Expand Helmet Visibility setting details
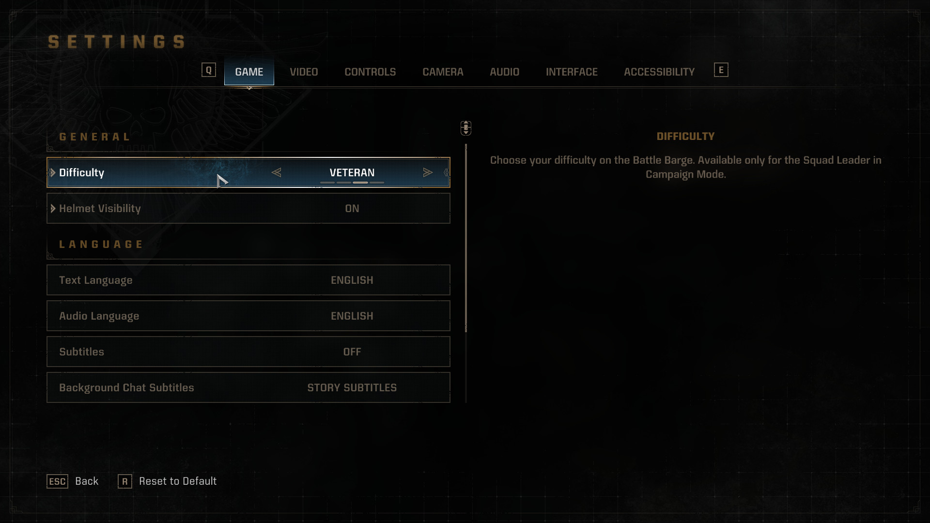The width and height of the screenshot is (930, 523). point(54,208)
